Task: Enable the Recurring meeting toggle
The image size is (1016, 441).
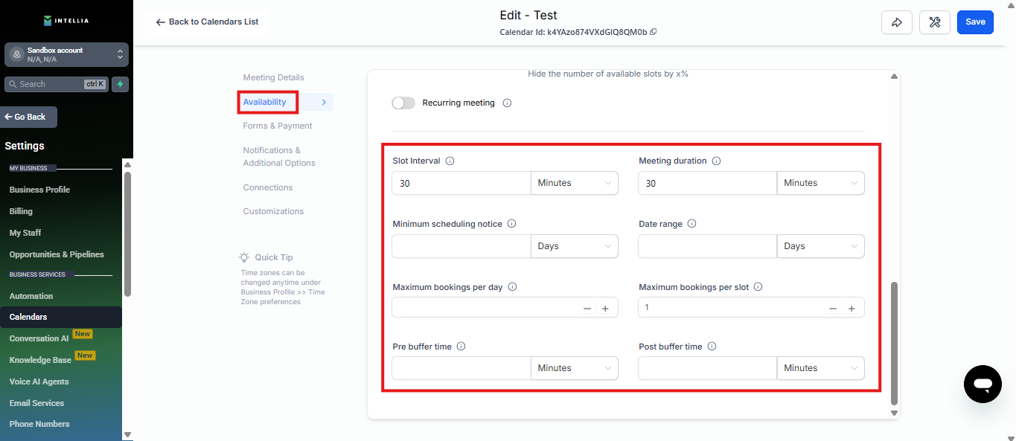Action: click(x=403, y=103)
